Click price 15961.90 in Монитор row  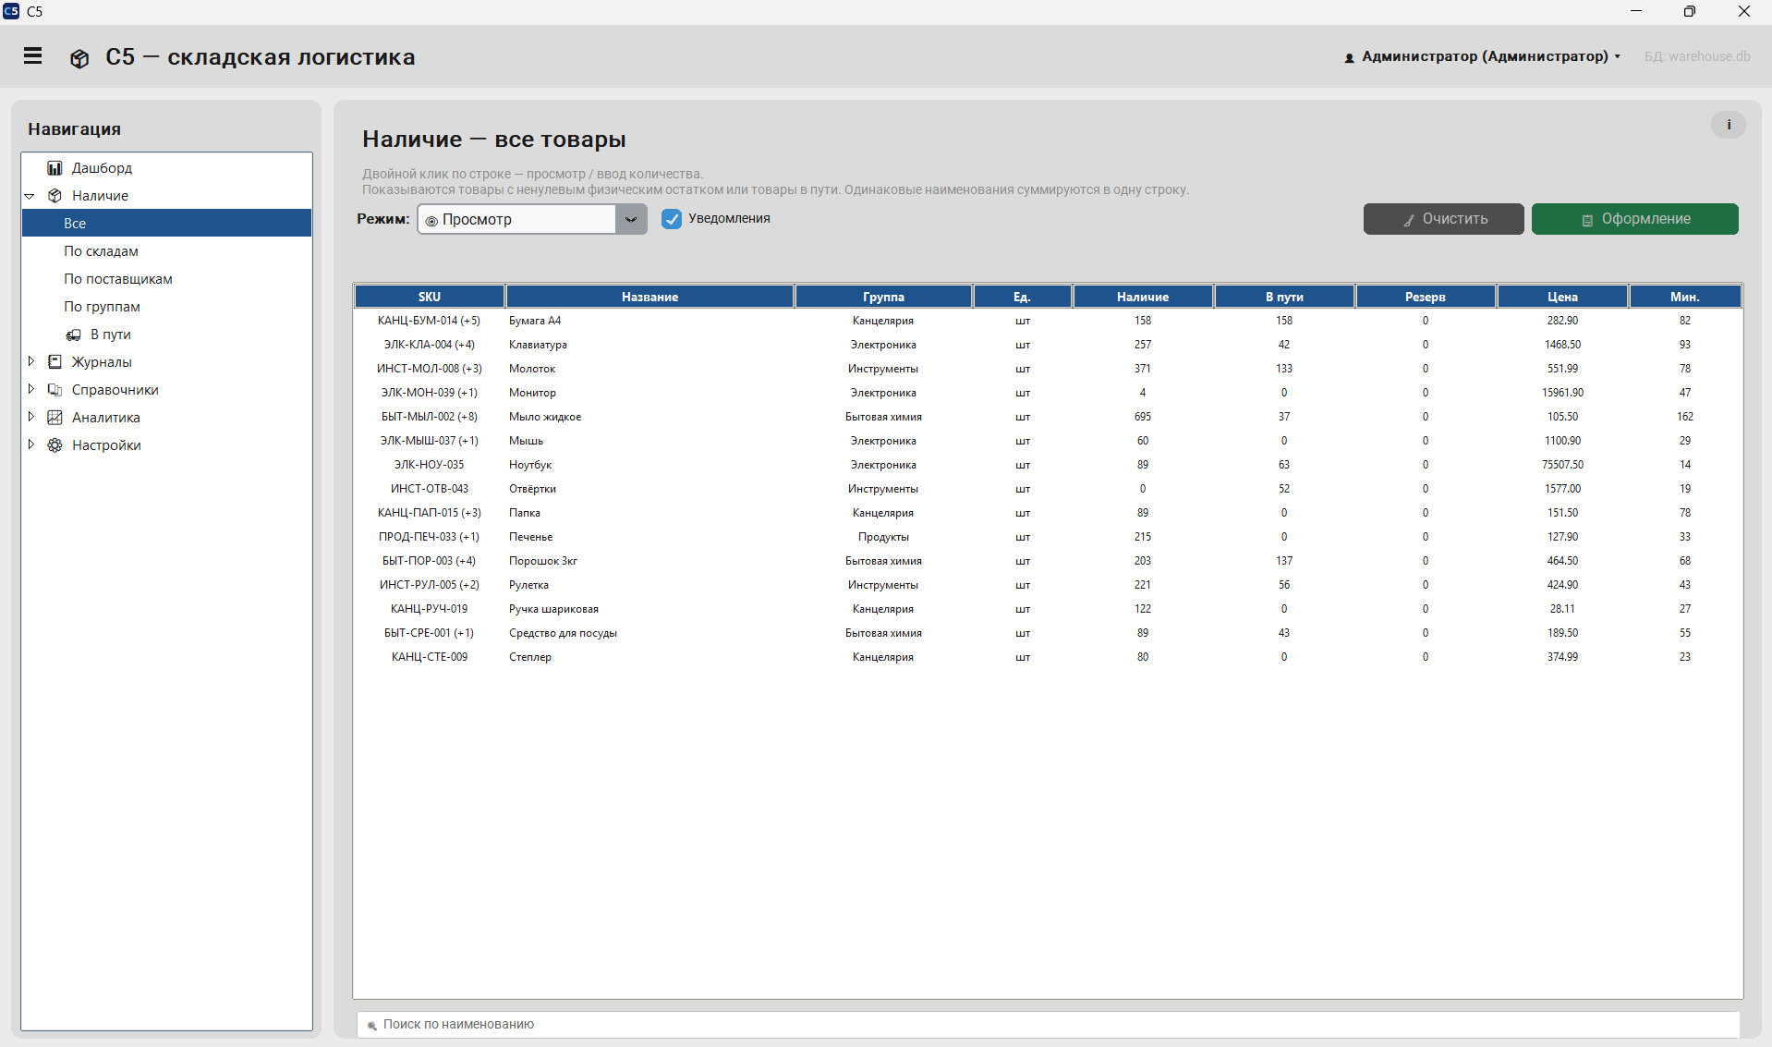tap(1562, 393)
